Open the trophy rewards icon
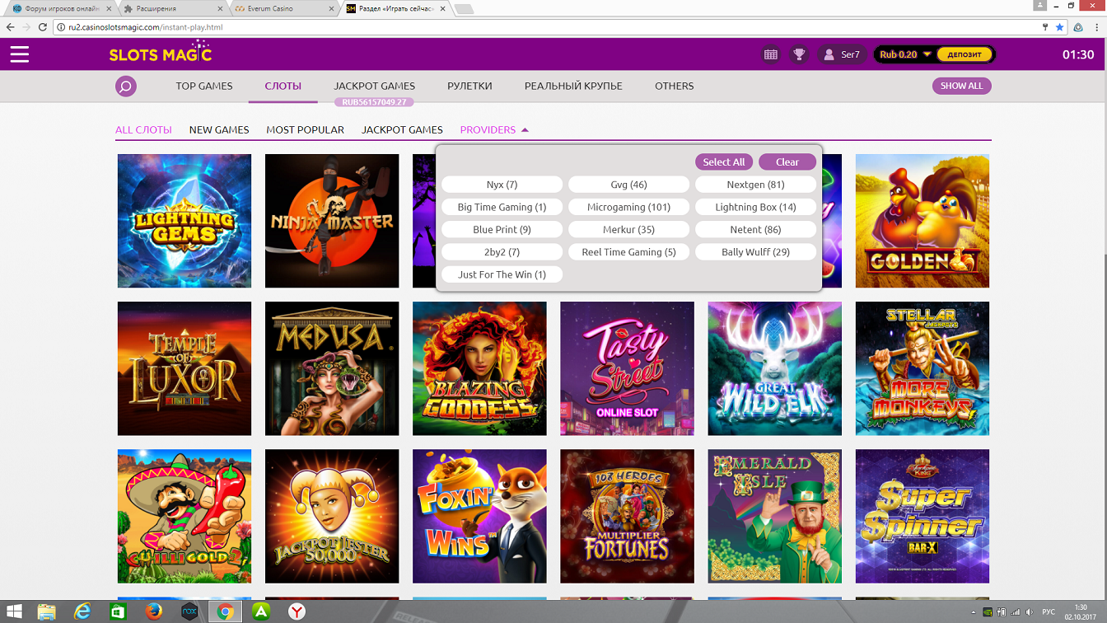 (x=799, y=54)
